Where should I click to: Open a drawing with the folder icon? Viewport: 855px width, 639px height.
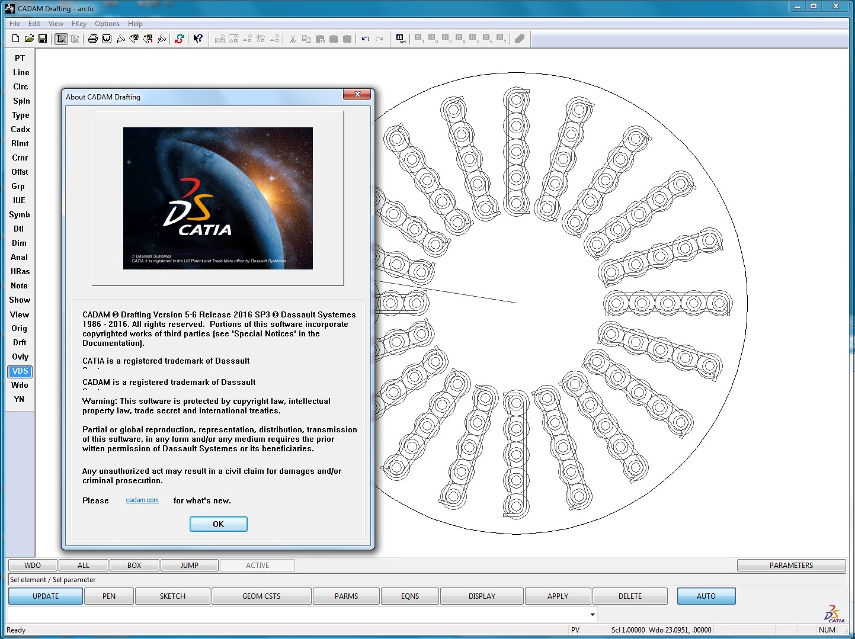[x=29, y=38]
